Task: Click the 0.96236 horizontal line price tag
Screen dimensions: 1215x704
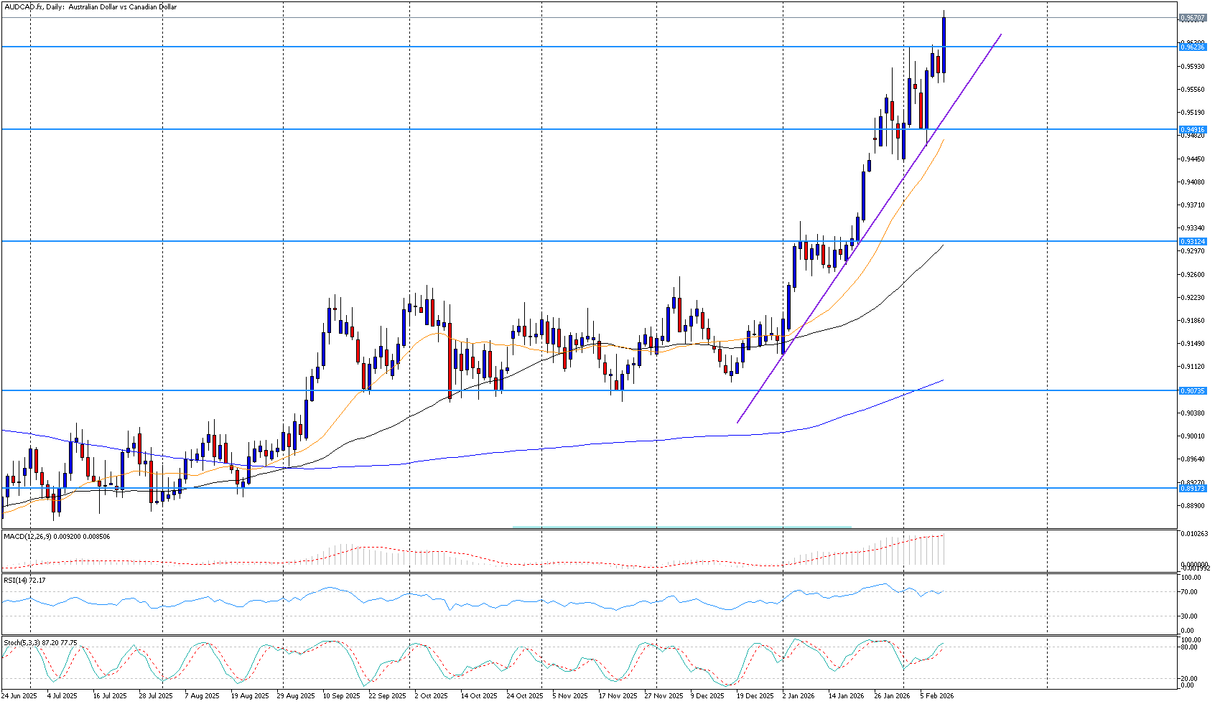Action: 1192,47
